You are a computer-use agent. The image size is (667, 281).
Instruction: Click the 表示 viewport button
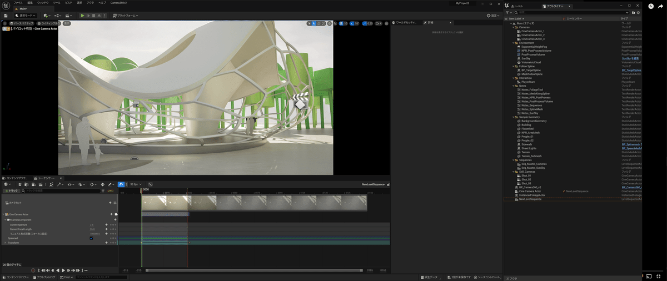coord(67,23)
